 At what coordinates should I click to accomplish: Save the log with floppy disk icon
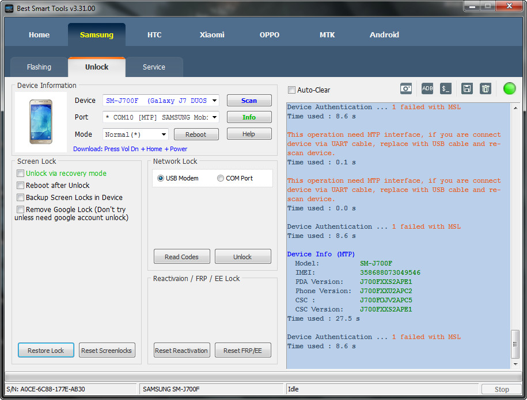pyautogui.click(x=467, y=89)
